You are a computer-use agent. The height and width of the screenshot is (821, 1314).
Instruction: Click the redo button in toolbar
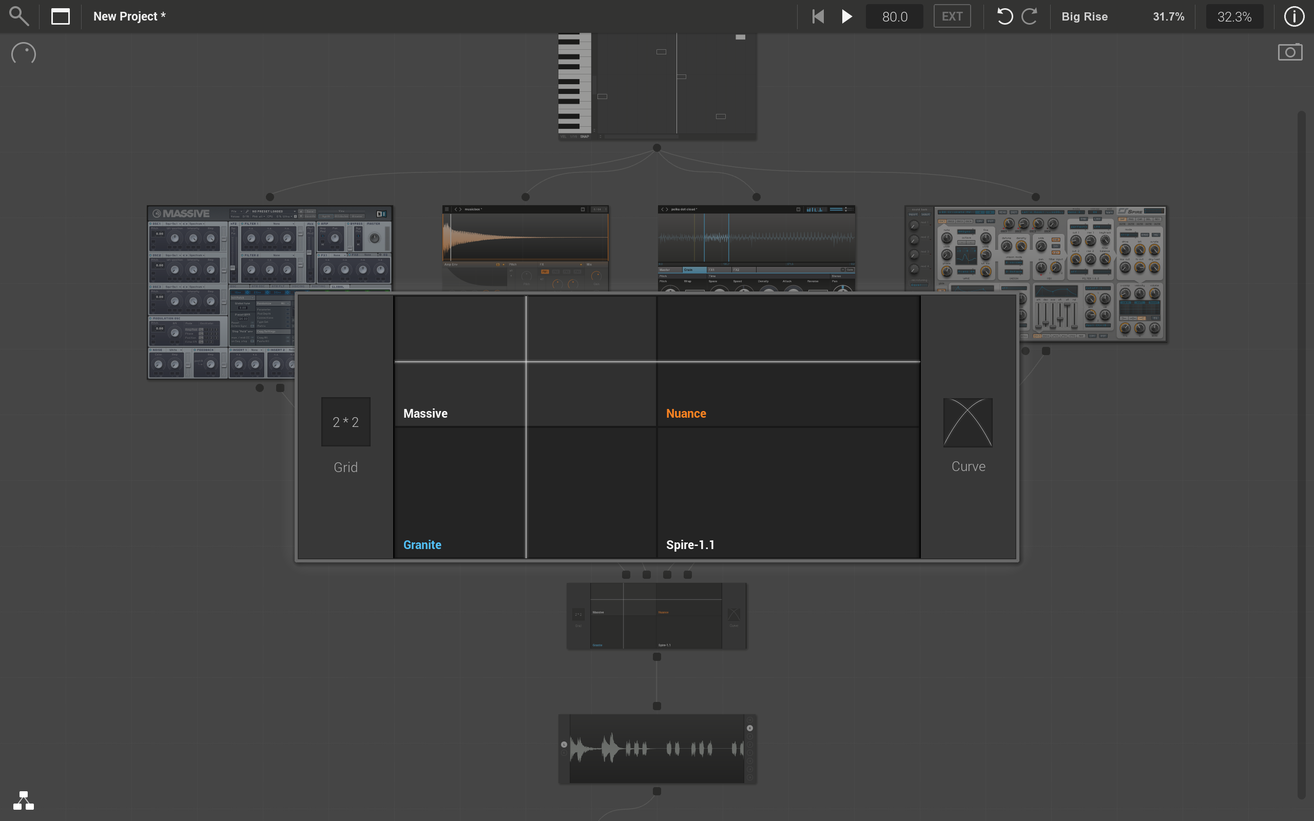pyautogui.click(x=1029, y=16)
